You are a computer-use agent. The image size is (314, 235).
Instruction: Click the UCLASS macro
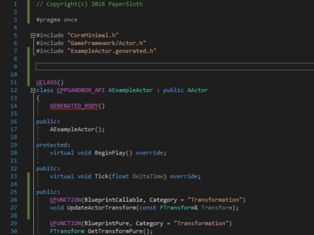pyautogui.click(x=46, y=82)
